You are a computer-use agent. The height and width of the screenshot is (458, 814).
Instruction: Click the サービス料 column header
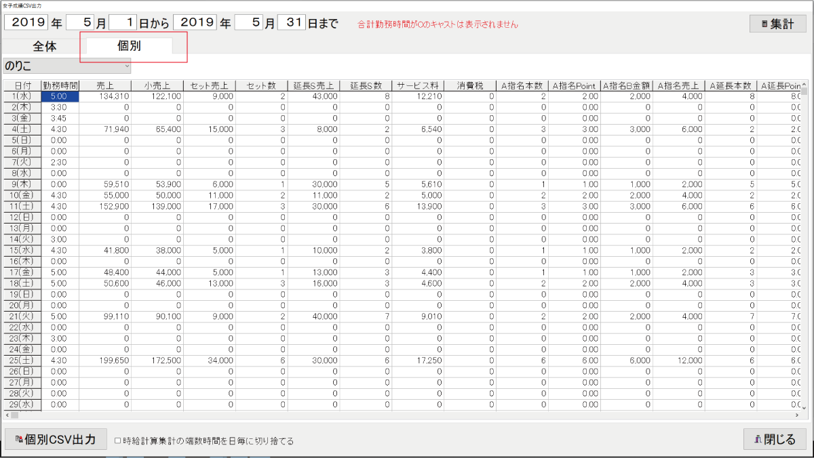click(x=418, y=86)
